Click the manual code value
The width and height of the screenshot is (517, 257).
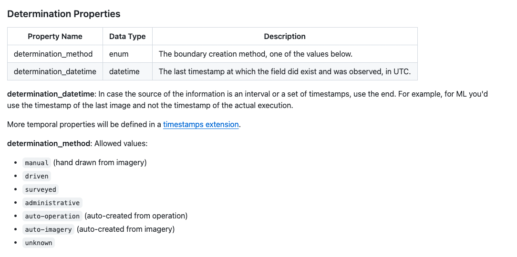(x=37, y=163)
